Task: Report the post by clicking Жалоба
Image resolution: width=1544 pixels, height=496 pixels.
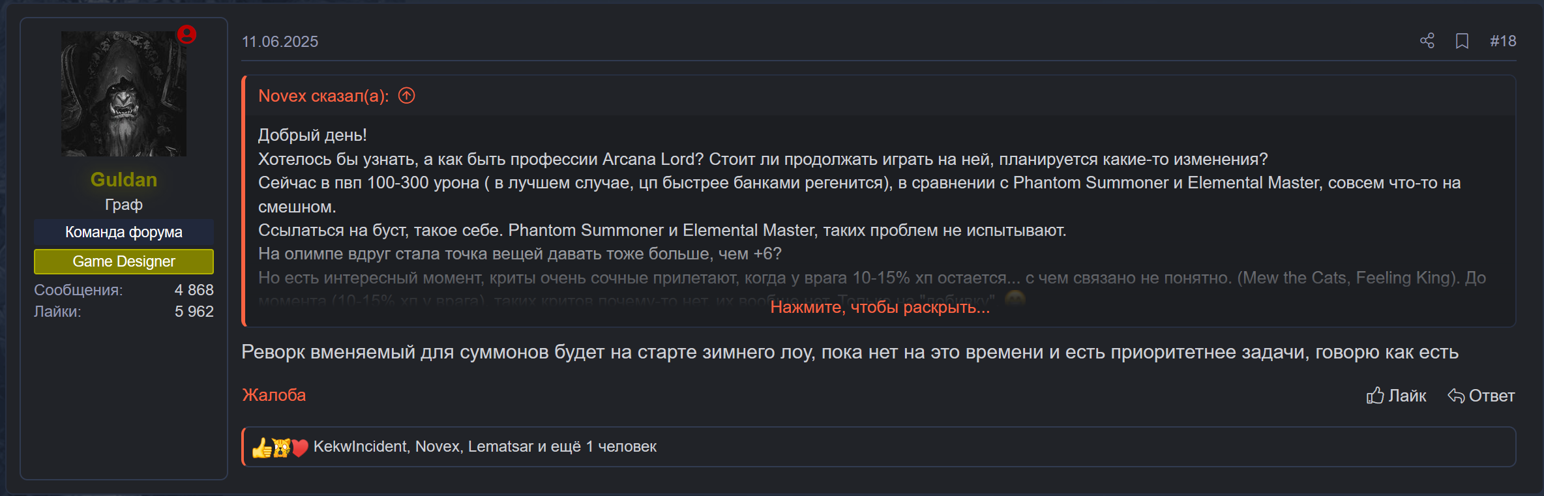Action: click(x=275, y=396)
